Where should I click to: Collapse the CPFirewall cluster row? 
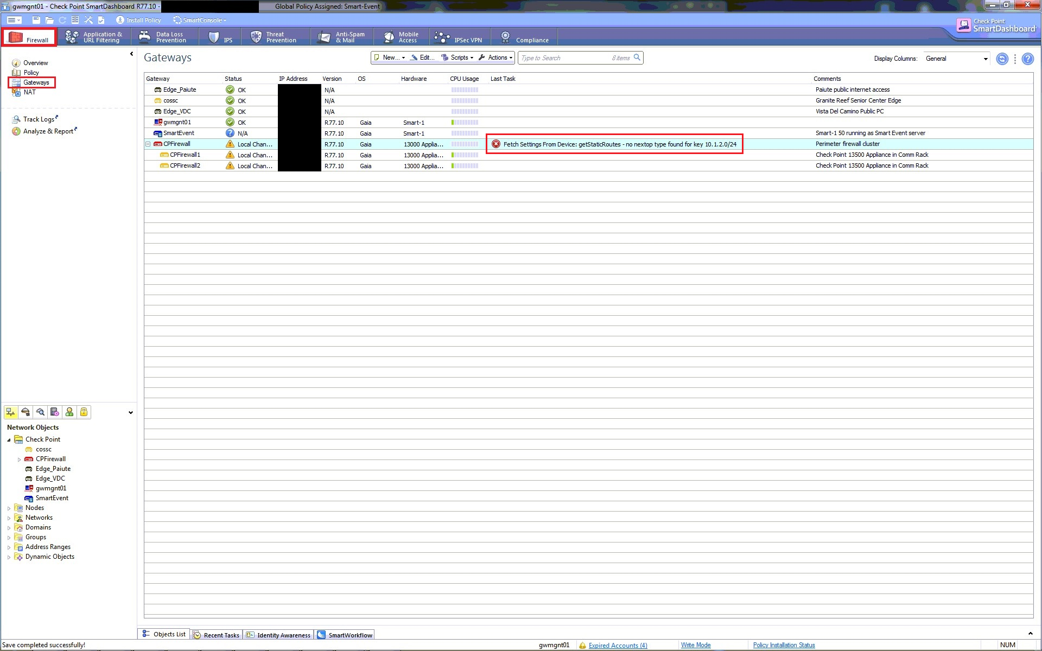(148, 144)
